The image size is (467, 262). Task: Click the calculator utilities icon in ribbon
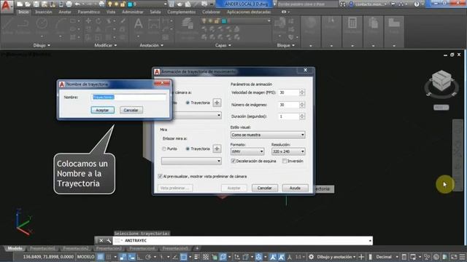352,23
